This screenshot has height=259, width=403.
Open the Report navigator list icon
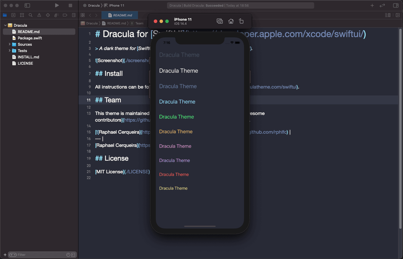pyautogui.click(x=74, y=15)
